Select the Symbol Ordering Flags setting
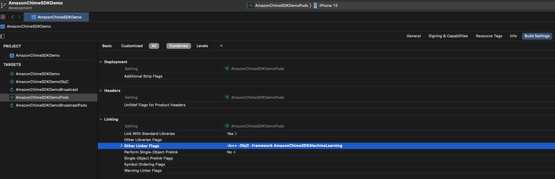Viewport: 555px width, 179px height. click(144, 164)
